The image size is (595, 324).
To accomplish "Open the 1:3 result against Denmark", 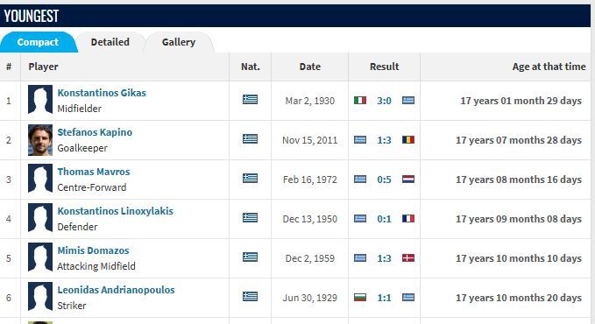I will pos(384,258).
